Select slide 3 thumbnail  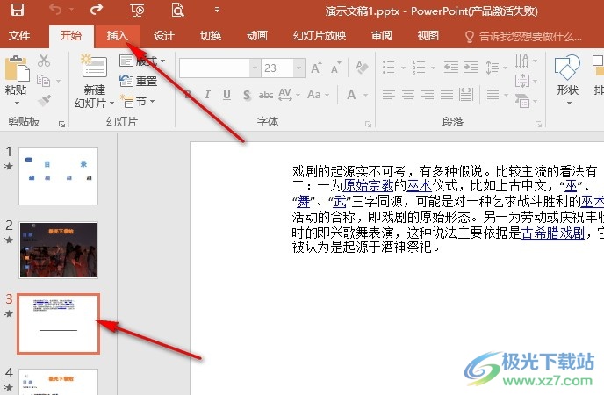[58, 324]
